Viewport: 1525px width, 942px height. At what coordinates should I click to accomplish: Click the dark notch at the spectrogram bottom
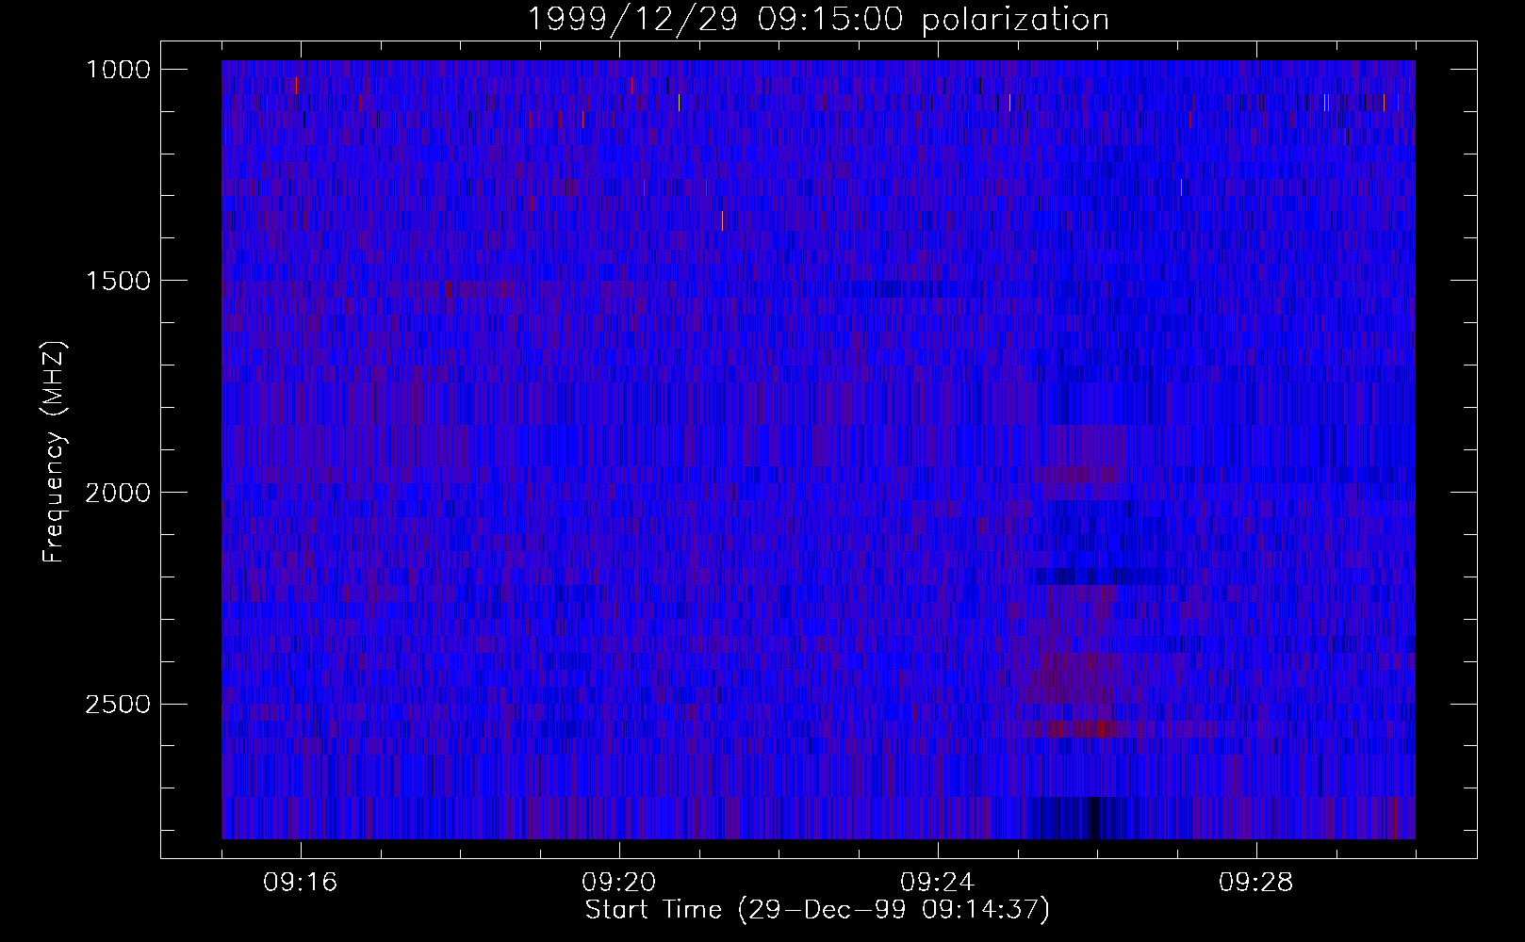(1093, 818)
